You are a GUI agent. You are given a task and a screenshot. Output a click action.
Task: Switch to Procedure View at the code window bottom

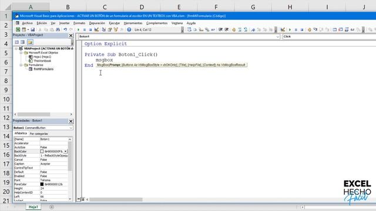coord(78,199)
